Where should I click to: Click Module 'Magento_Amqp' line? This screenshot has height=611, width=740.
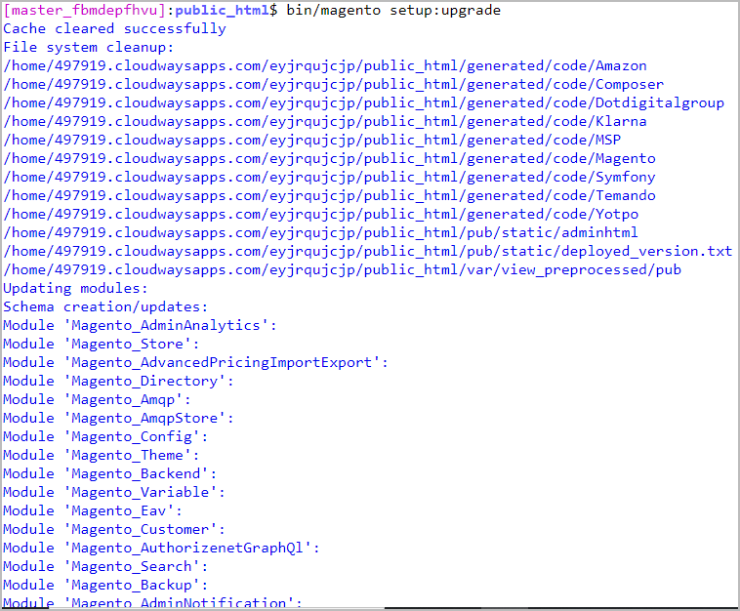[98, 399]
